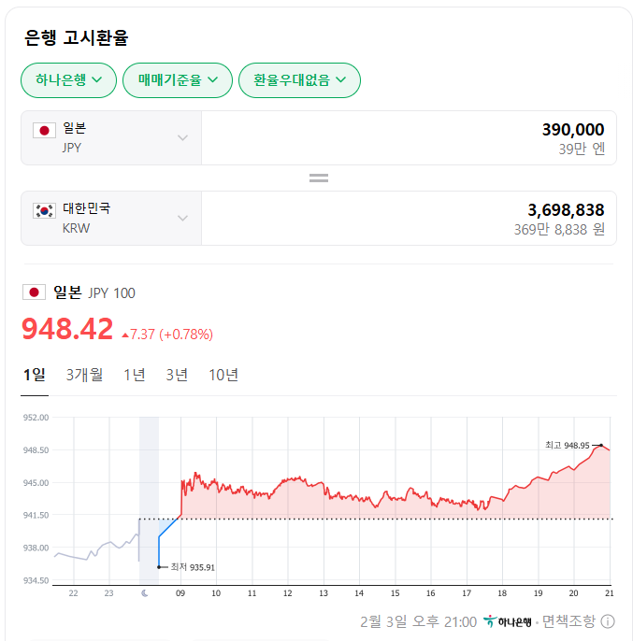
Task: Switch to the 10년 chart tab
Action: tap(223, 375)
